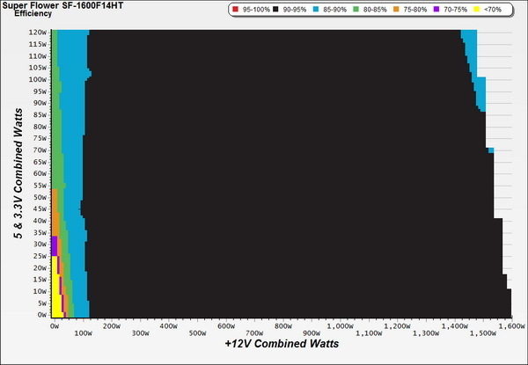Click the 800w x-axis label
The width and height of the screenshot is (528, 365).
pos(282,326)
